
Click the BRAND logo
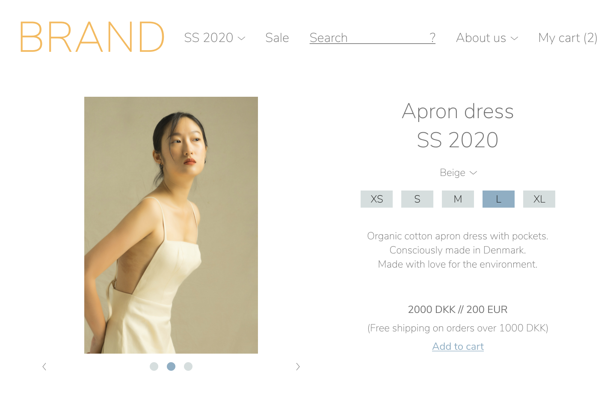click(92, 37)
